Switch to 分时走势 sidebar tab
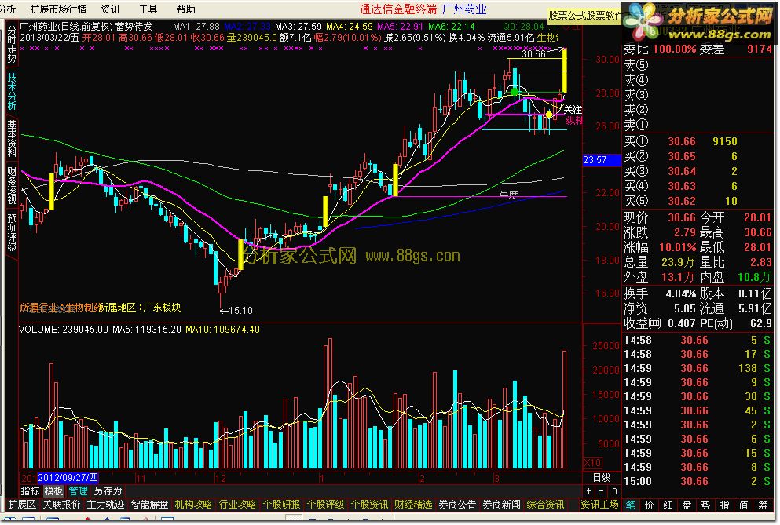 point(12,45)
